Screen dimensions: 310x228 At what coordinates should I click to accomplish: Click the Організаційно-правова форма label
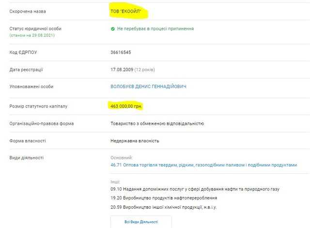coord(42,123)
